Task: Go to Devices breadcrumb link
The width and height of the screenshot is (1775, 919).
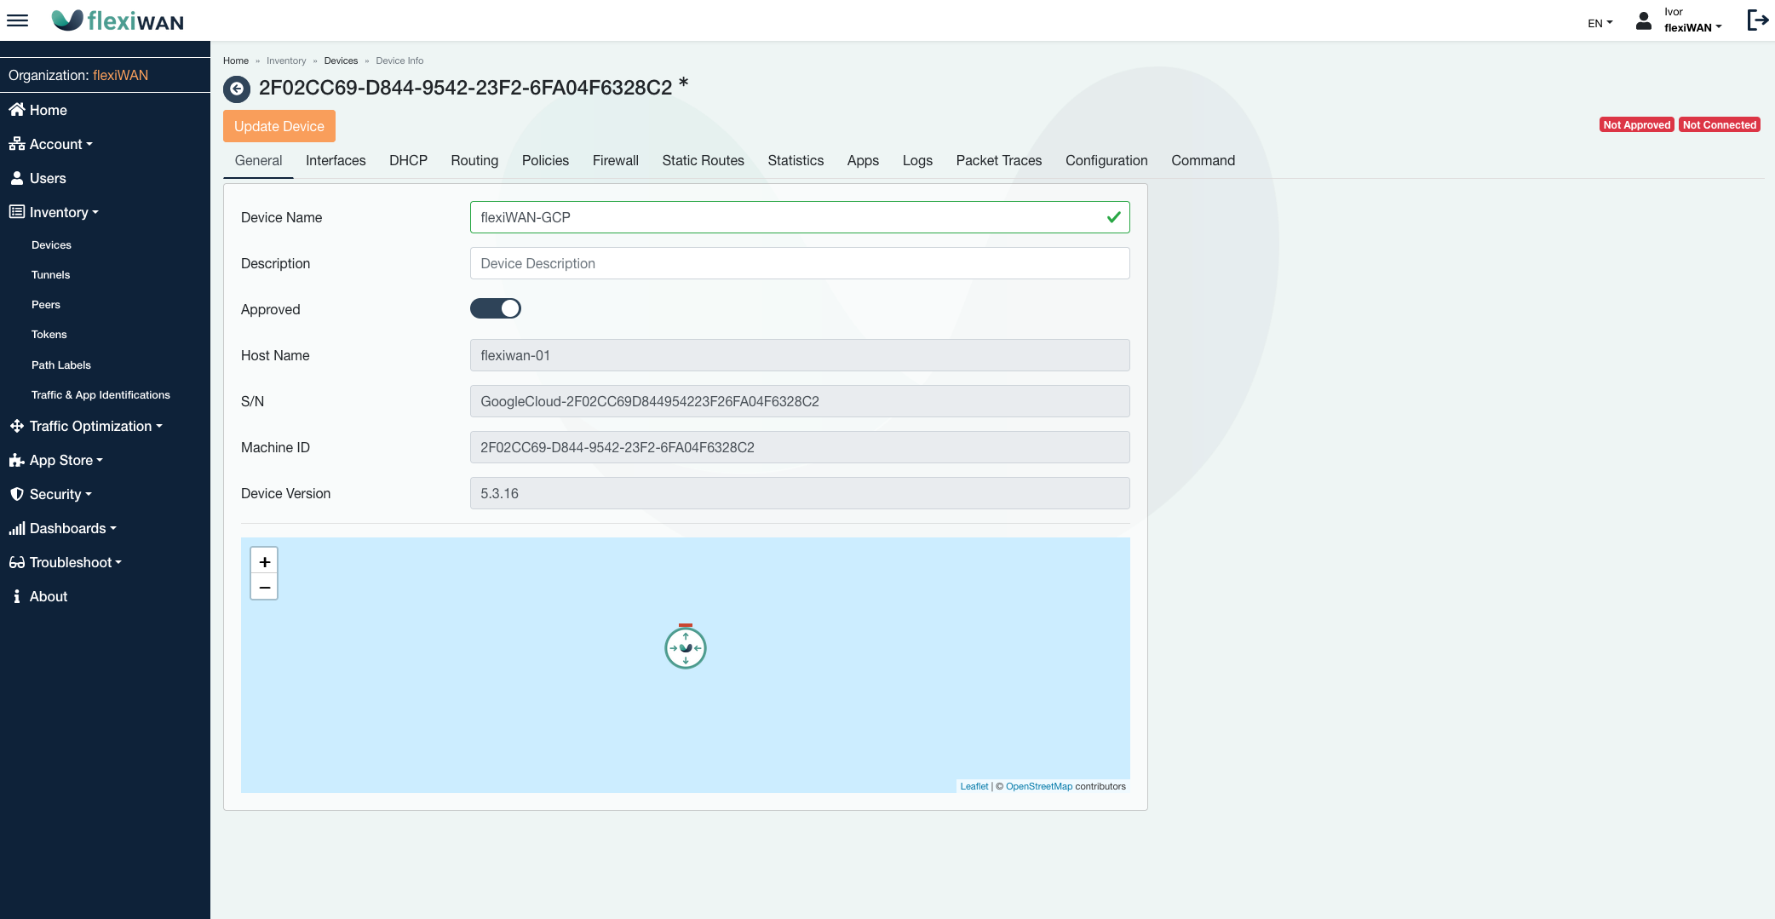Action: coord(341,60)
